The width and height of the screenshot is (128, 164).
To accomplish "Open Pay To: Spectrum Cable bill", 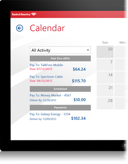I will click(46, 77).
